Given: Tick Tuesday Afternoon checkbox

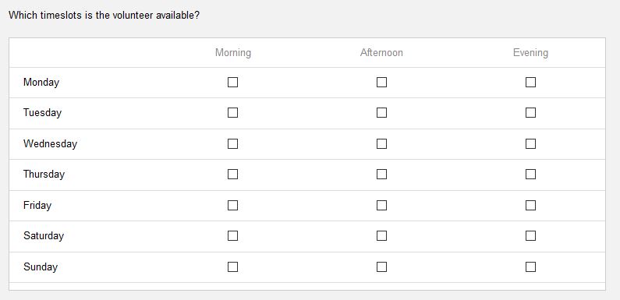Looking at the screenshot, I should 381,113.
